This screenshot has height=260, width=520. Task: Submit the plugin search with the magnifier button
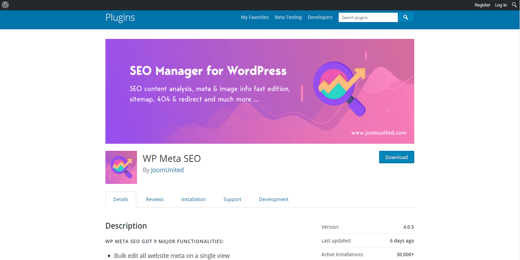406,17
